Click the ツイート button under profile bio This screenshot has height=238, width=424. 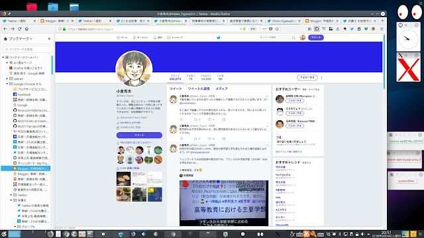tap(139, 135)
